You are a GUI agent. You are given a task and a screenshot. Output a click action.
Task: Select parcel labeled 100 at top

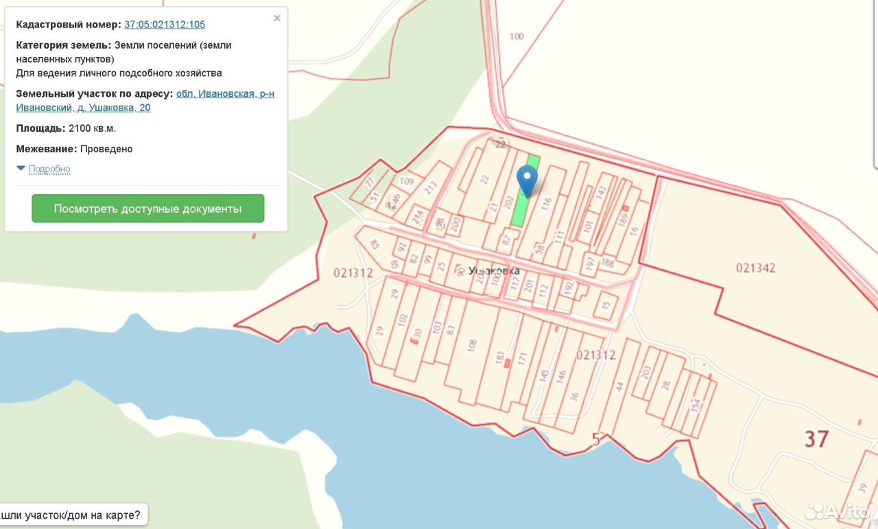pos(517,36)
